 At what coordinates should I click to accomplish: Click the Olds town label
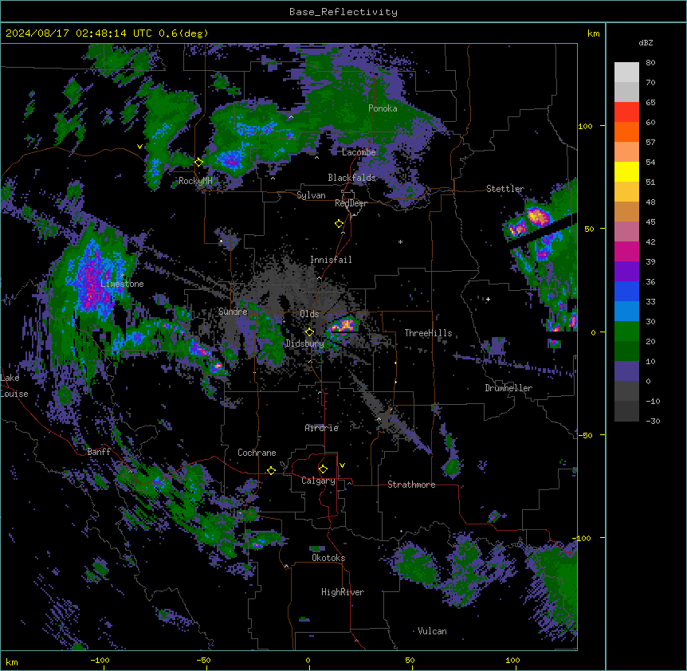(x=309, y=314)
